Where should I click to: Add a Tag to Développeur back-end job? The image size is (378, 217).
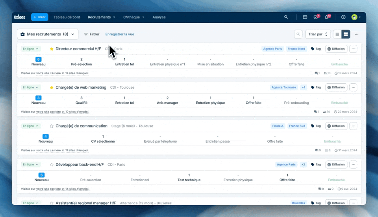316,165
